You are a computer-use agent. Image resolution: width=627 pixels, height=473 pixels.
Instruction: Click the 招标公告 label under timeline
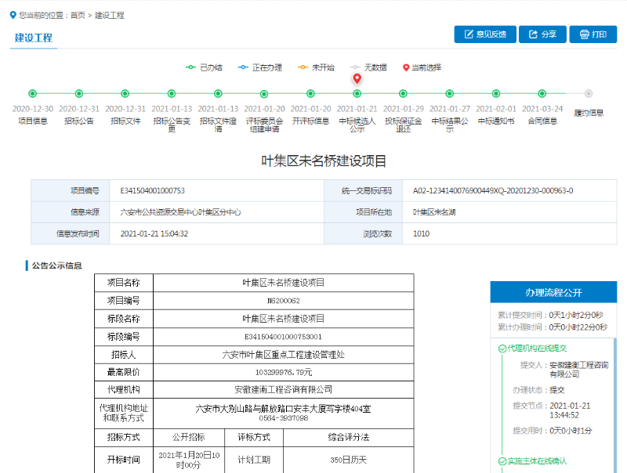point(79,121)
